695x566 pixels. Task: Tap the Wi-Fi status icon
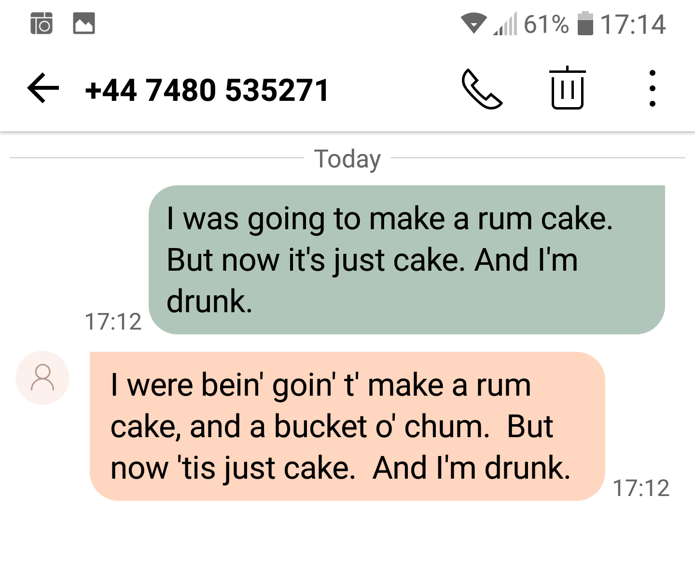click(473, 24)
